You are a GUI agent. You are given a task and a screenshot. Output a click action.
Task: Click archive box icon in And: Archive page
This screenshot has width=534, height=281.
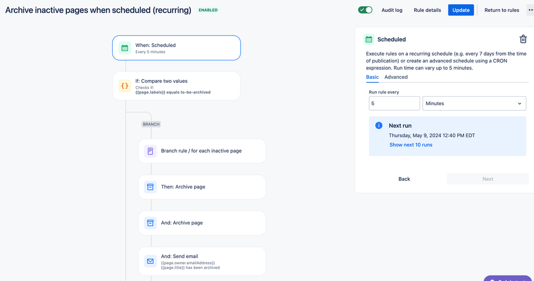150,223
